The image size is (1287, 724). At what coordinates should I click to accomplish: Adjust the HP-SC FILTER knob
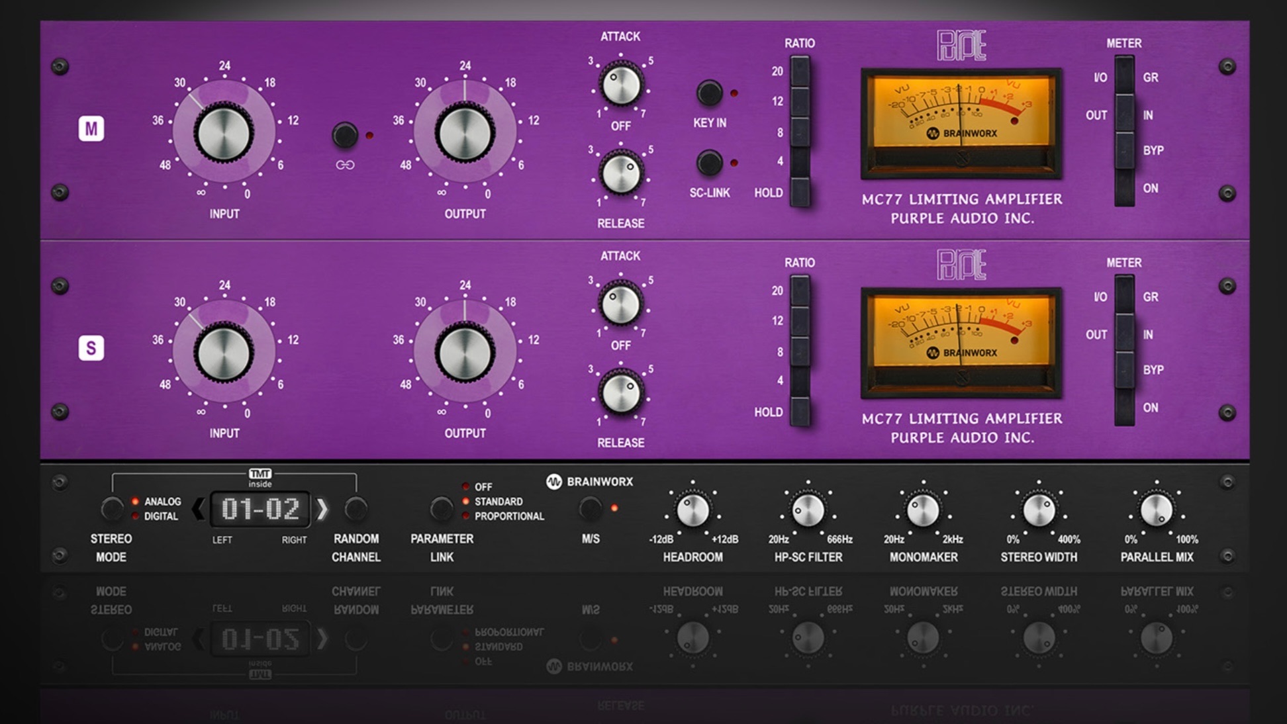click(808, 510)
